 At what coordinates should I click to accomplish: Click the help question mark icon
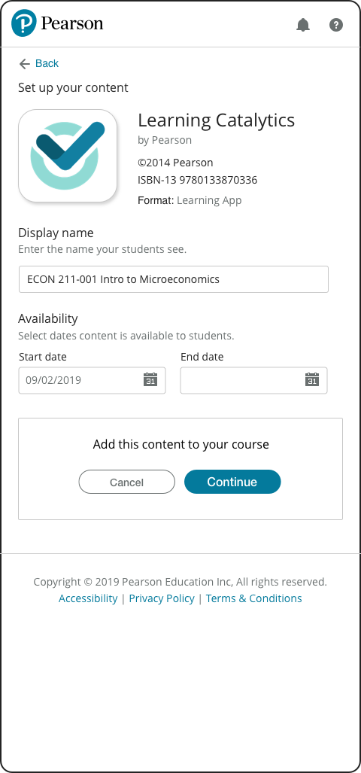(x=336, y=25)
